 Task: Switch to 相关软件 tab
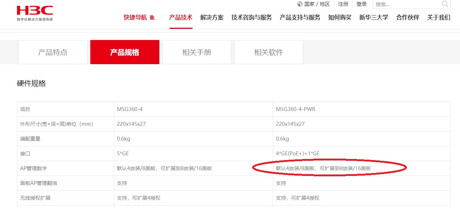(x=268, y=52)
